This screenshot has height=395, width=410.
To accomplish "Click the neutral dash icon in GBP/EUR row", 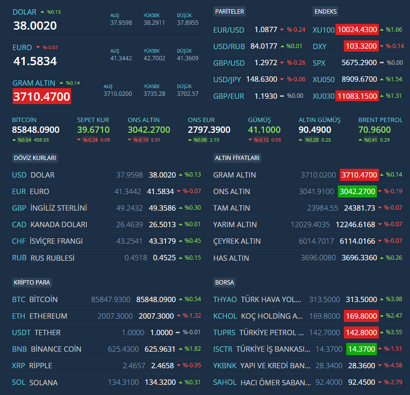I will point(282,96).
